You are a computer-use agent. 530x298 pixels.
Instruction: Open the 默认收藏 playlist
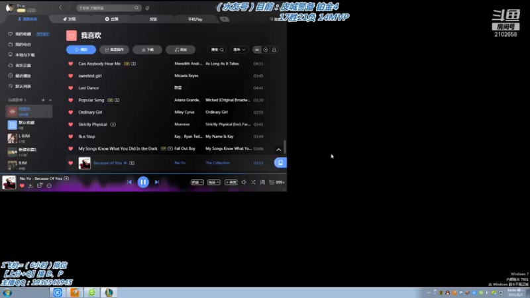[29, 124]
